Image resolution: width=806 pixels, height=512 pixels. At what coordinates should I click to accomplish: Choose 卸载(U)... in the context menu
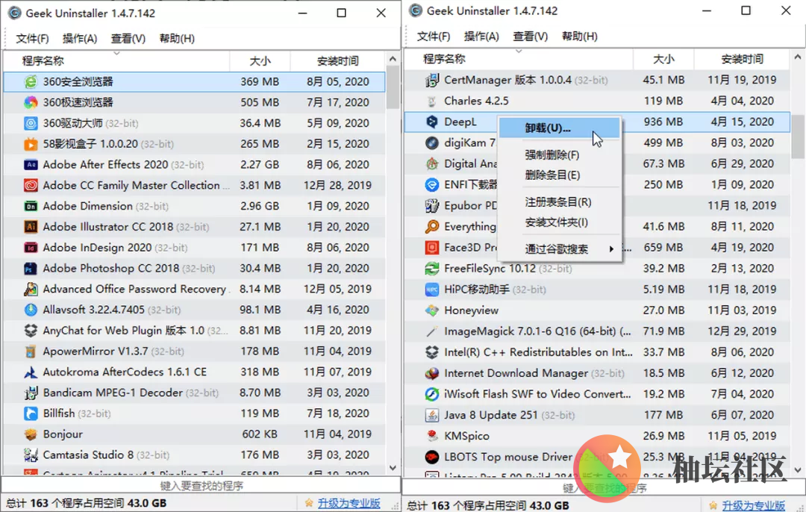tap(559, 128)
